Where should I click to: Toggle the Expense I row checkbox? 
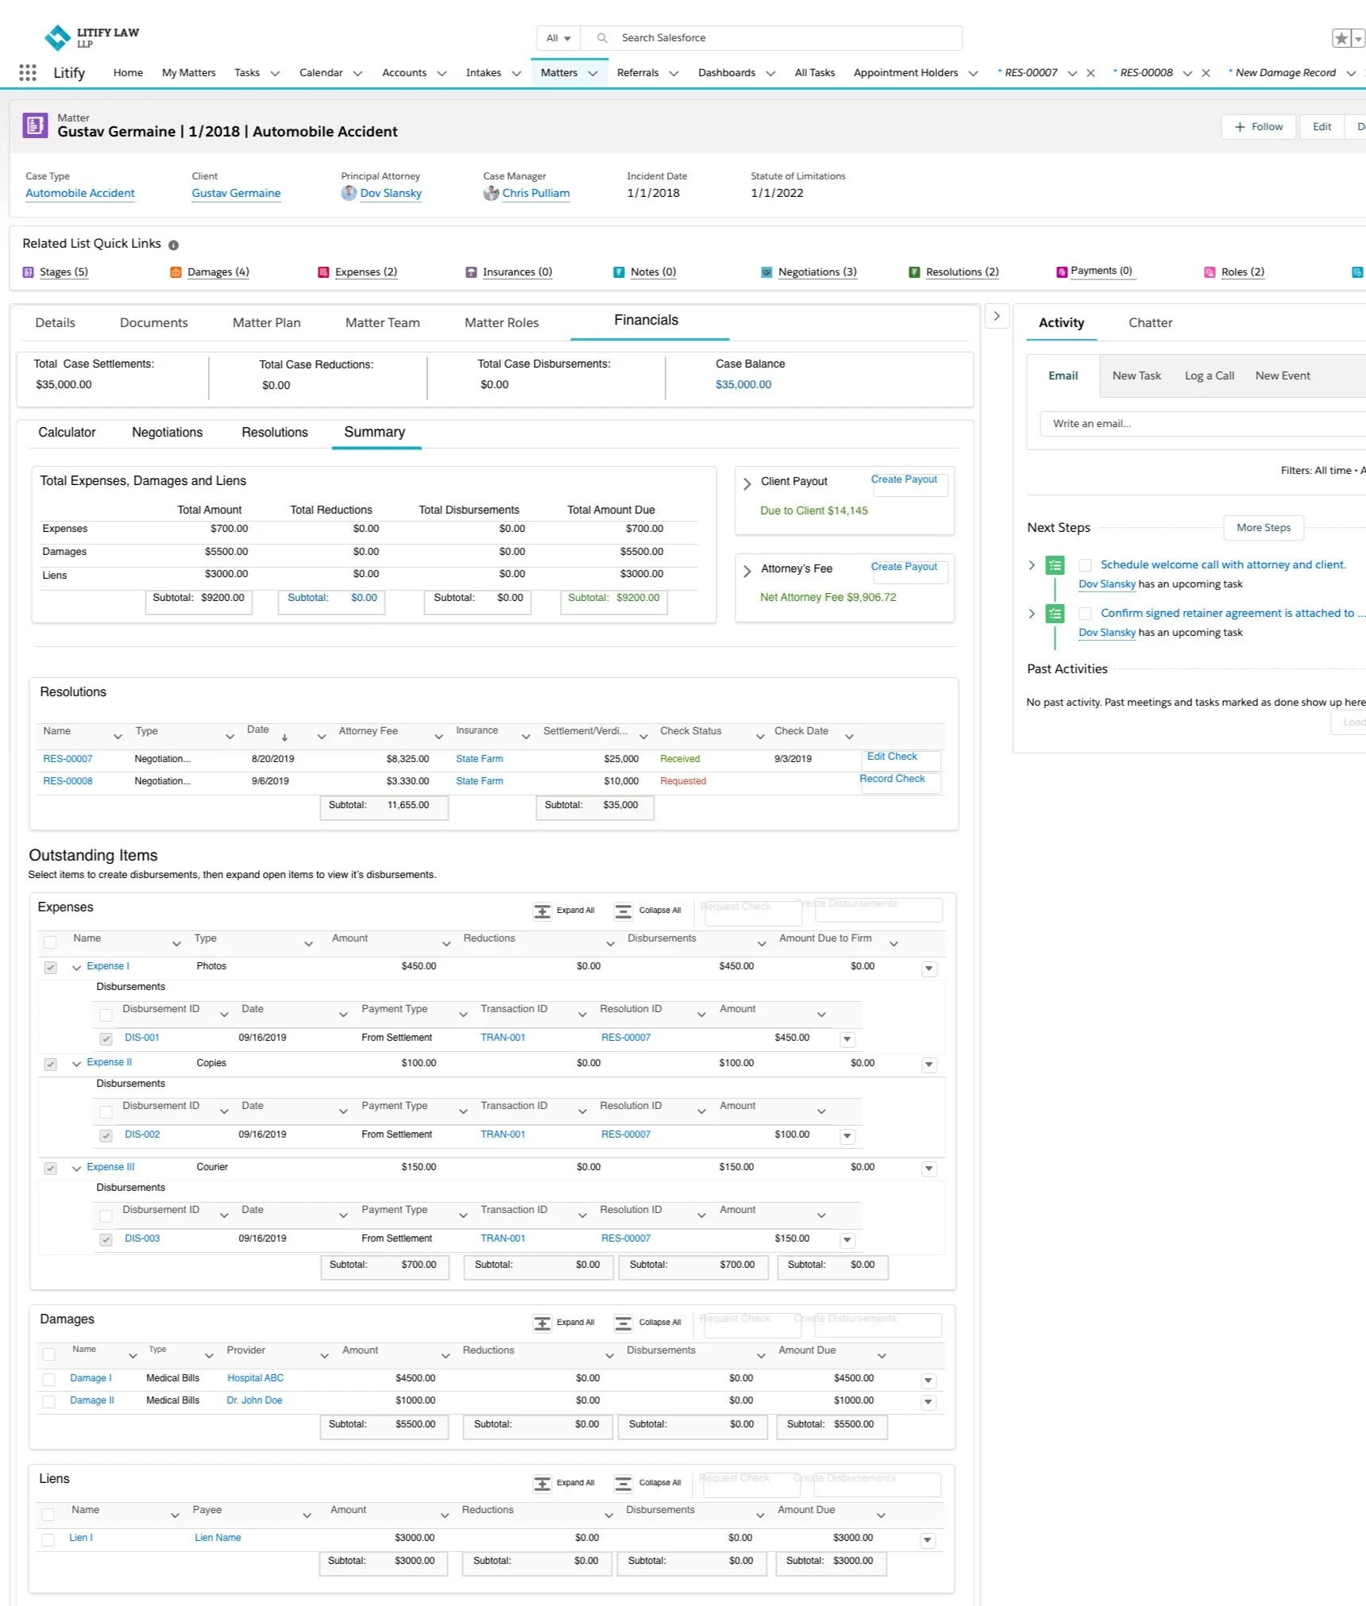[50, 968]
